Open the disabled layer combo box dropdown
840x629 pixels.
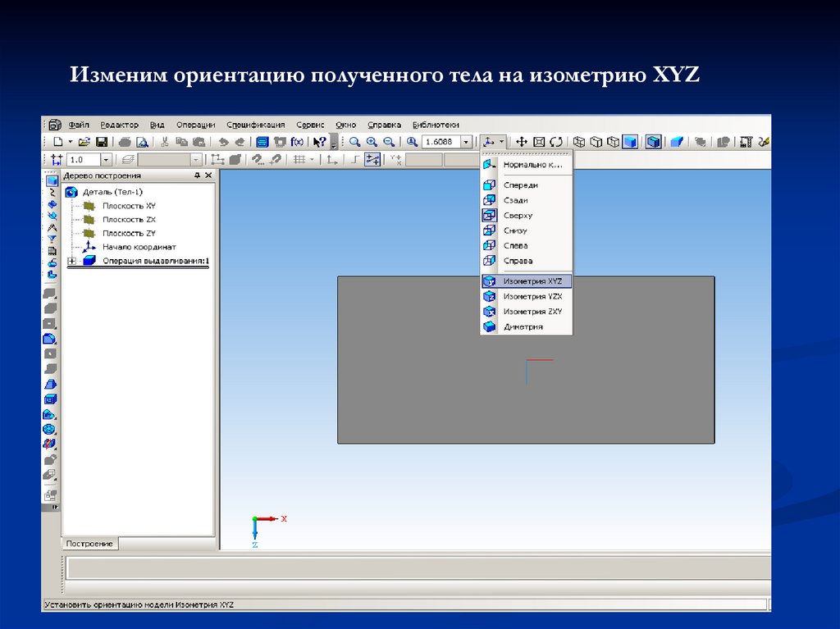(195, 160)
